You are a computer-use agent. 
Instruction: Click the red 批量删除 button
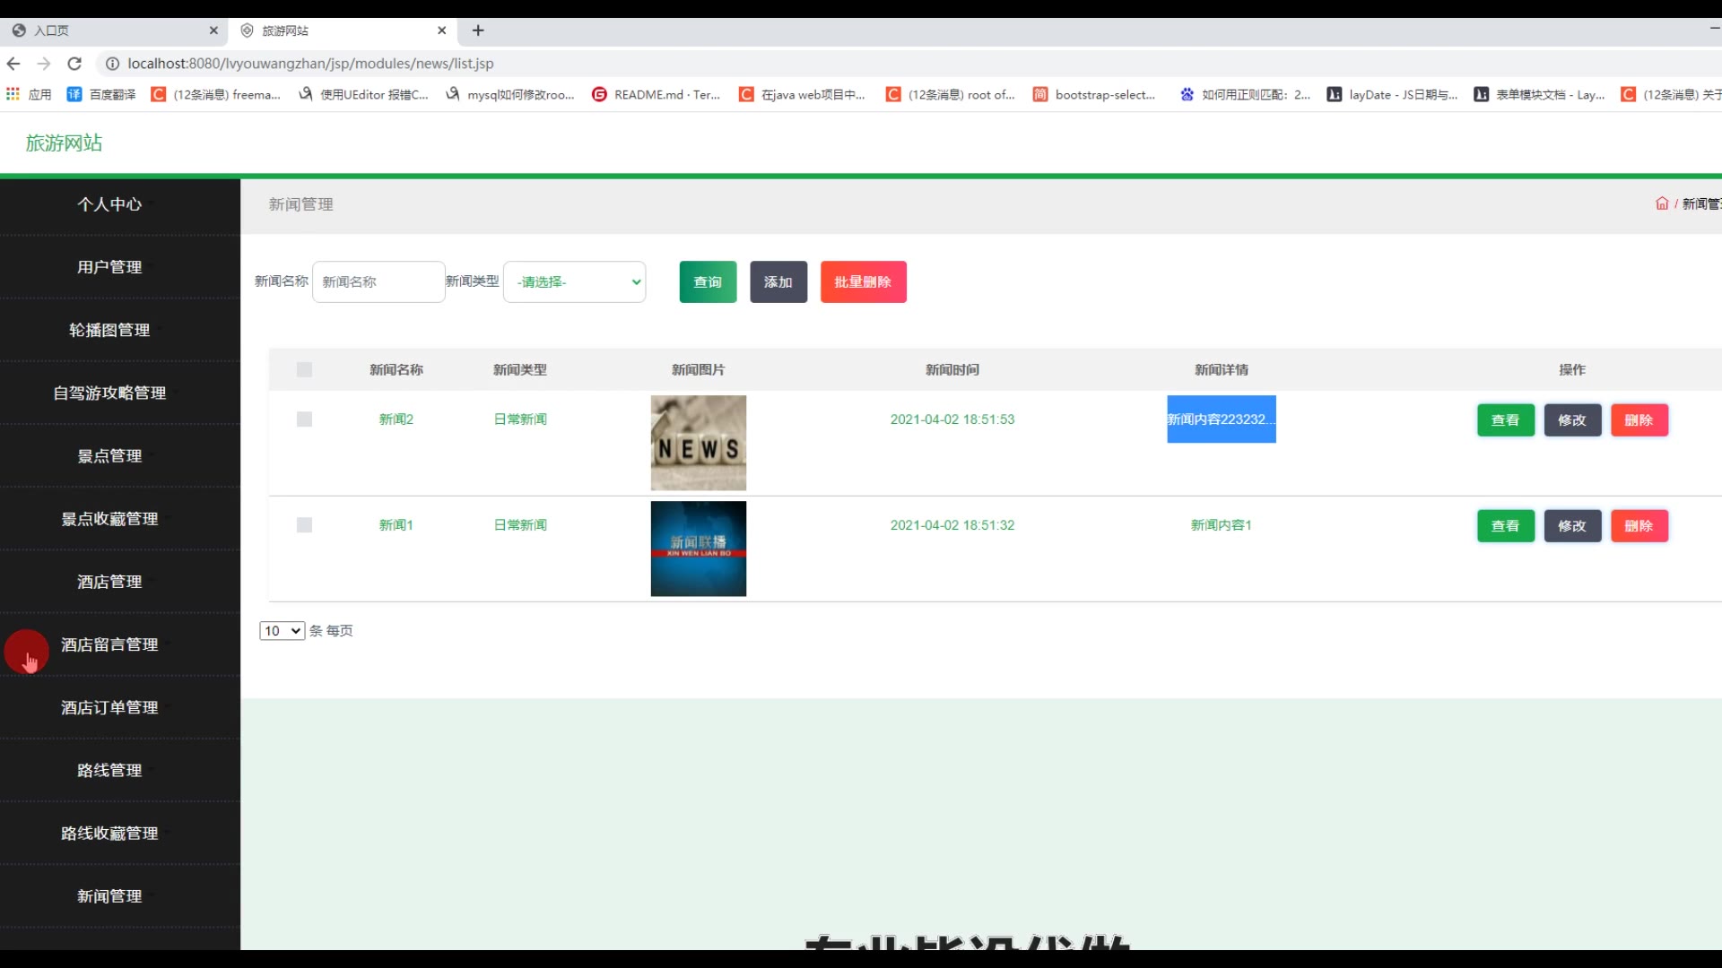863,281
